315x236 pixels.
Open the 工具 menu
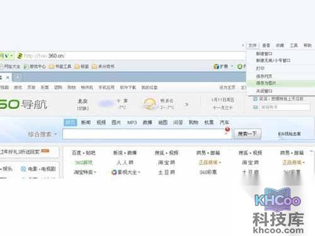294,45
